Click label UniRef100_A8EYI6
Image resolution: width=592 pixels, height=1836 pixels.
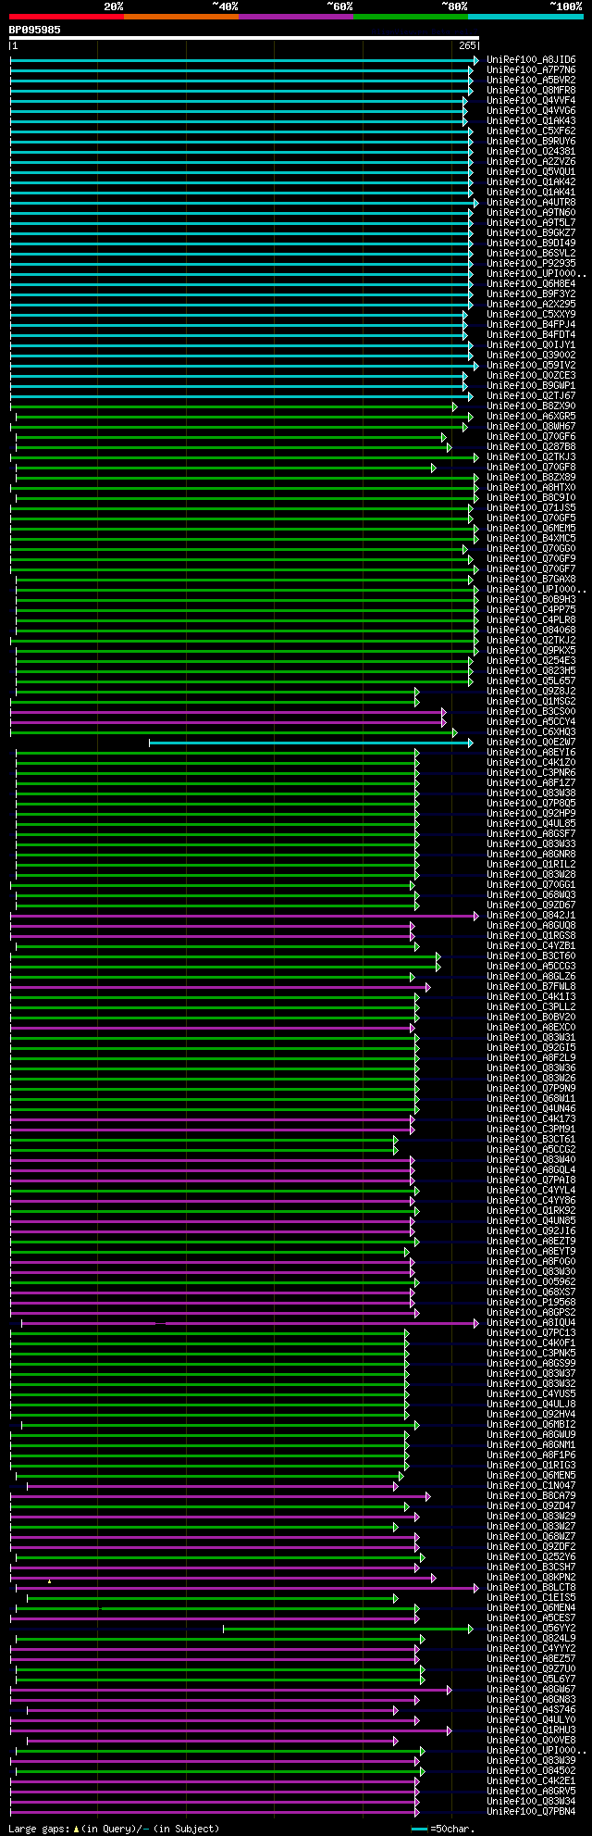click(x=531, y=753)
